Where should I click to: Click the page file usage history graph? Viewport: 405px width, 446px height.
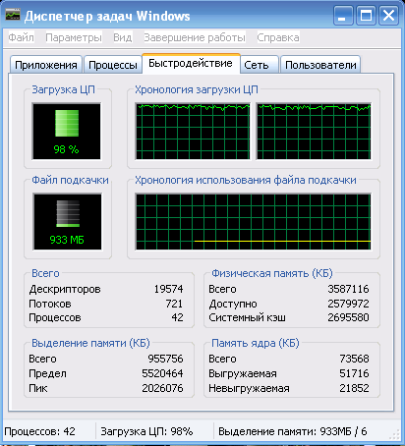point(254,222)
